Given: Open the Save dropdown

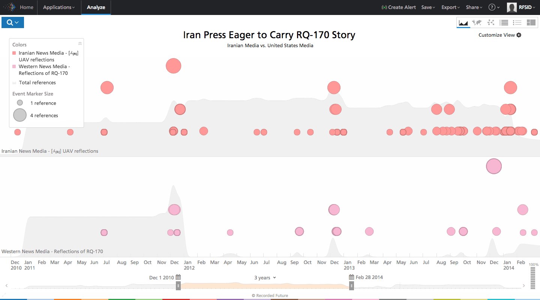Looking at the screenshot, I should point(428,7).
